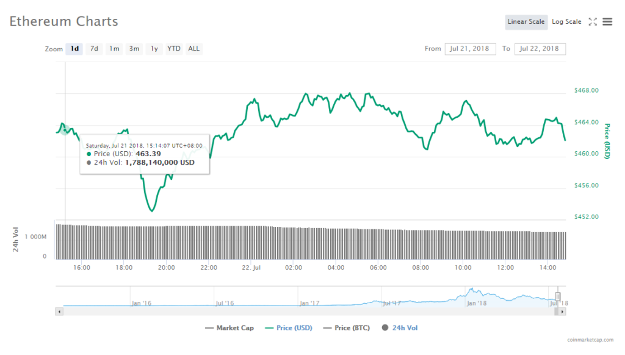Click the navigator scrollbar right arrow
This screenshot has height=355, width=625.
562,312
